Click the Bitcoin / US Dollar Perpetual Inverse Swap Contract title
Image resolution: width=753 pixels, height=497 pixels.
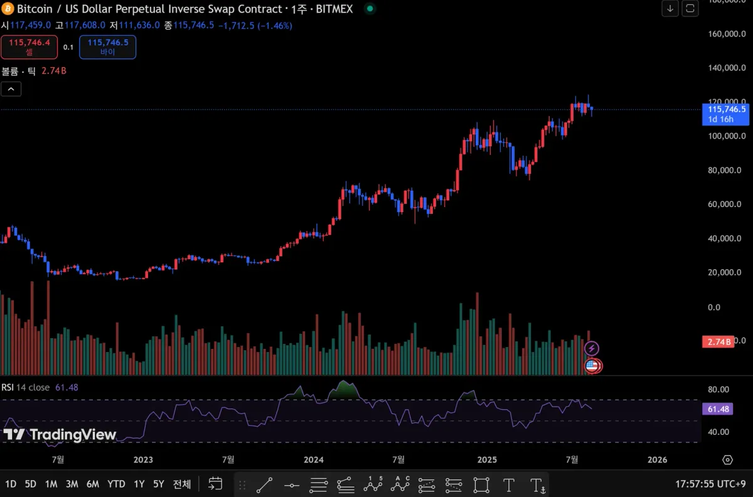149,9
